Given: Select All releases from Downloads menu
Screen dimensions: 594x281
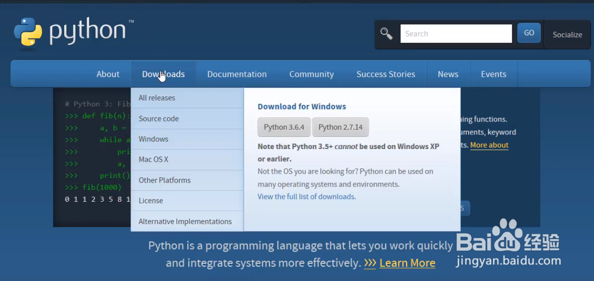Looking at the screenshot, I should click(x=187, y=98).
